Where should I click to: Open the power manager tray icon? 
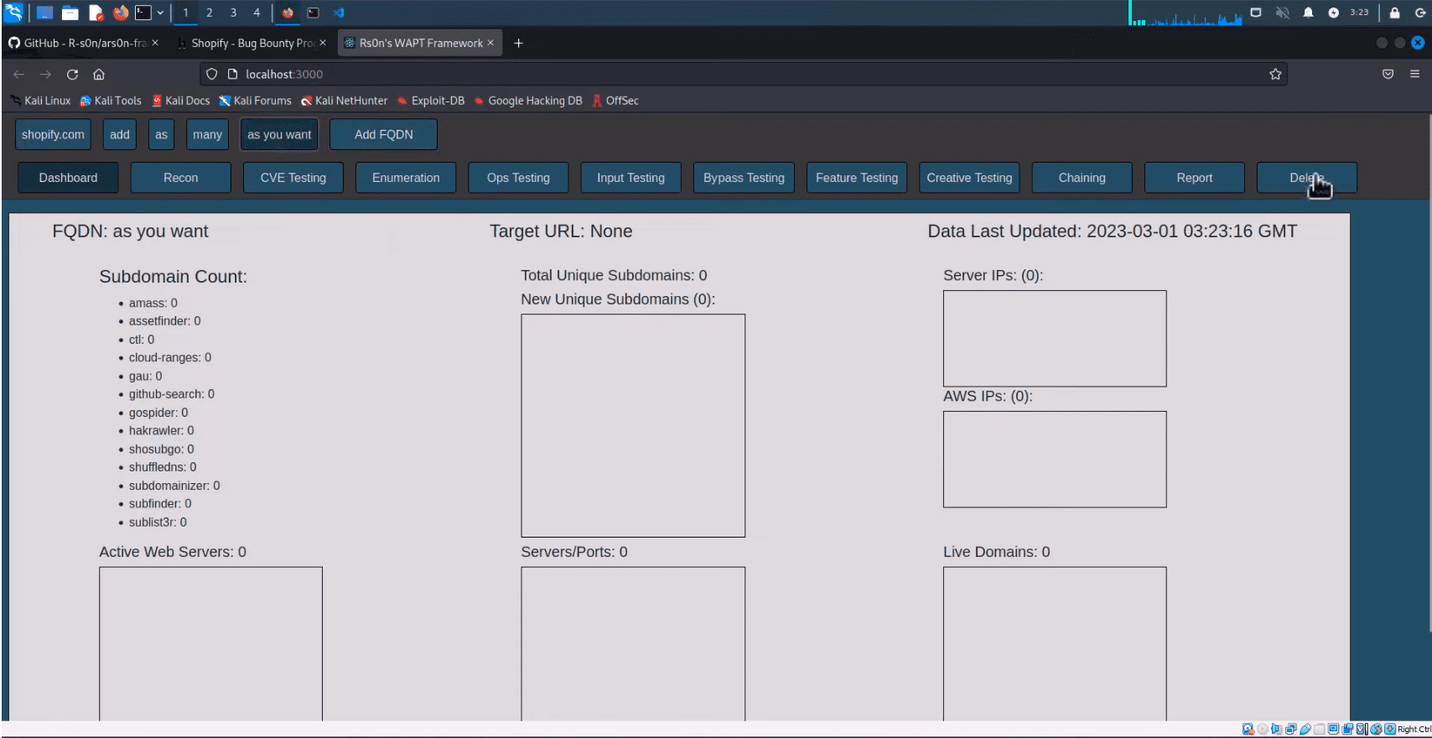click(1334, 13)
